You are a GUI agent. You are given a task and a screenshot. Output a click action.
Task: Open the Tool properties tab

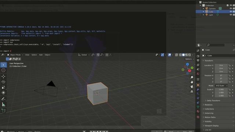point(198,51)
